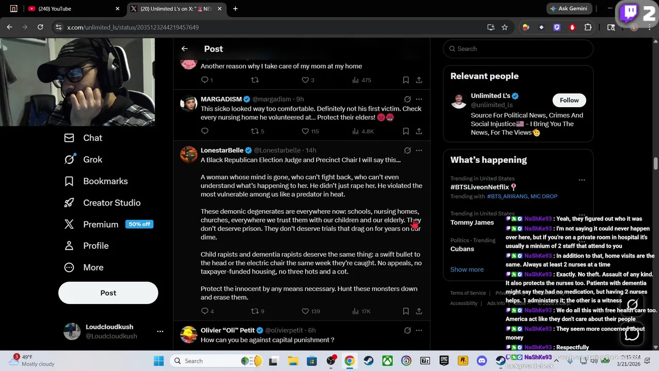View the top post's 475 views analytics
Image resolution: width=659 pixels, height=371 pixels.
[361, 80]
